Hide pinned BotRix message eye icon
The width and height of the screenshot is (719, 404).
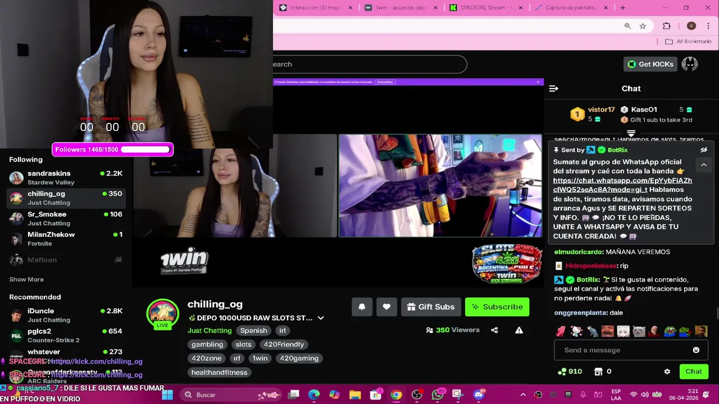click(704, 150)
